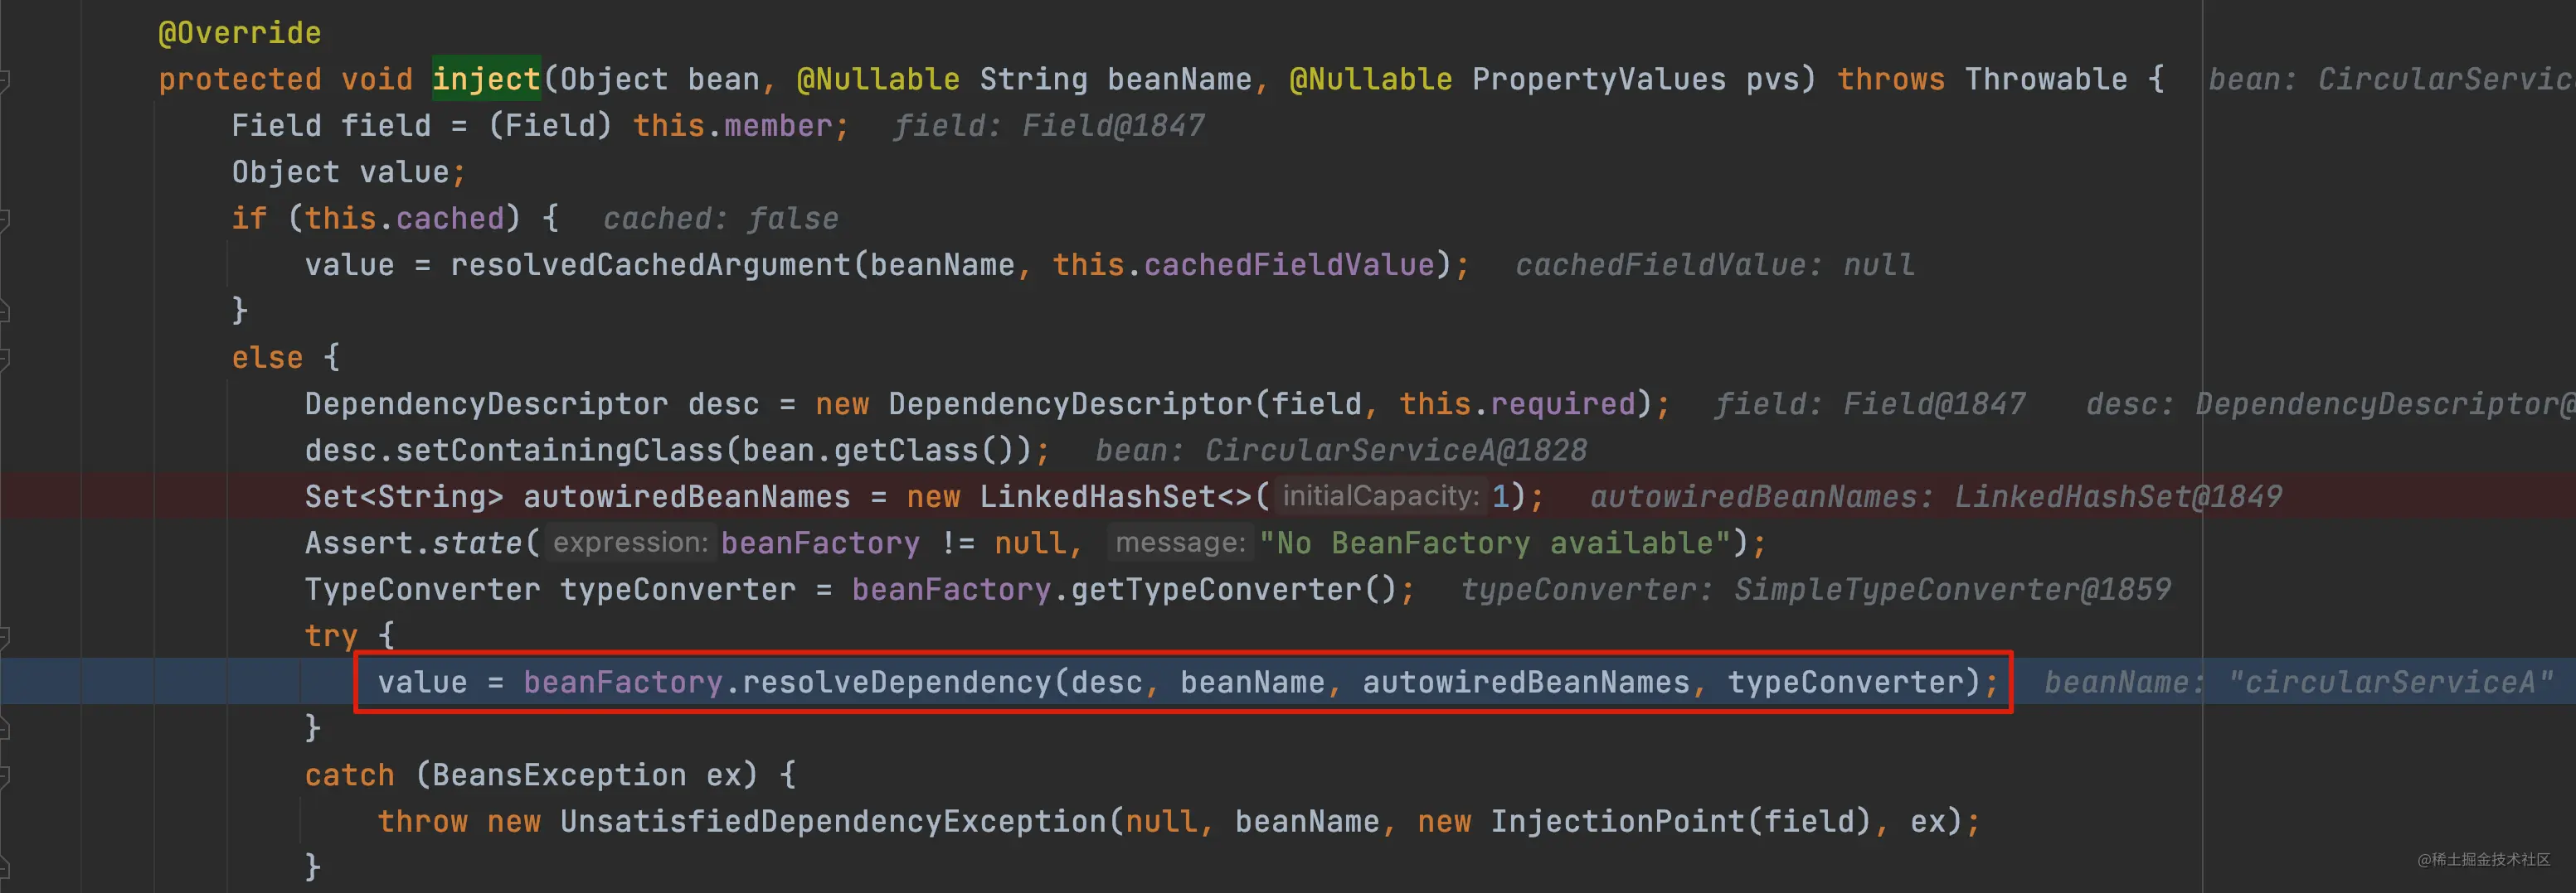Viewport: 2576px width, 893px height.
Task: Click the SimpleTypeConverter@1859 inline debug value
Action: (1952, 589)
